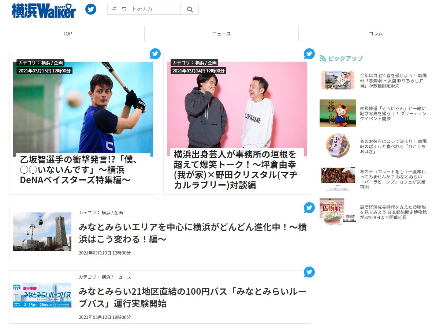432x332 pixels.
Task: Share the comedian interview article via Twitter icon
Action: click(x=309, y=53)
